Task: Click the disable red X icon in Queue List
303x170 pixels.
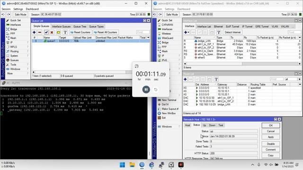Action: (52, 33)
